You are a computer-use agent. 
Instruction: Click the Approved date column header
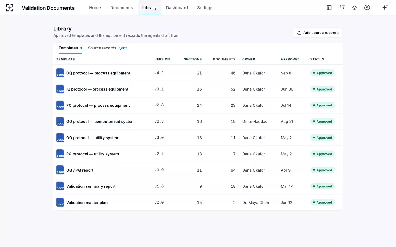[290, 59]
